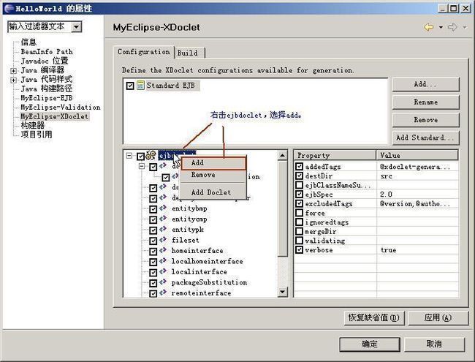
Task: Click the Eclipse icon in title bar
Action: (9, 8)
